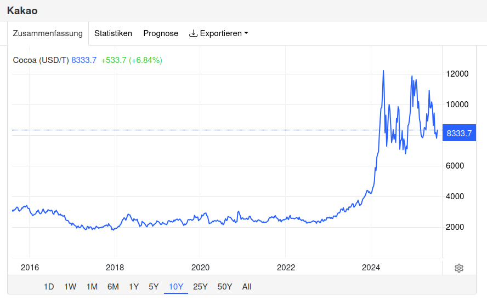The height and width of the screenshot is (301, 487).
Task: Open the Statistiken tab
Action: tap(113, 33)
